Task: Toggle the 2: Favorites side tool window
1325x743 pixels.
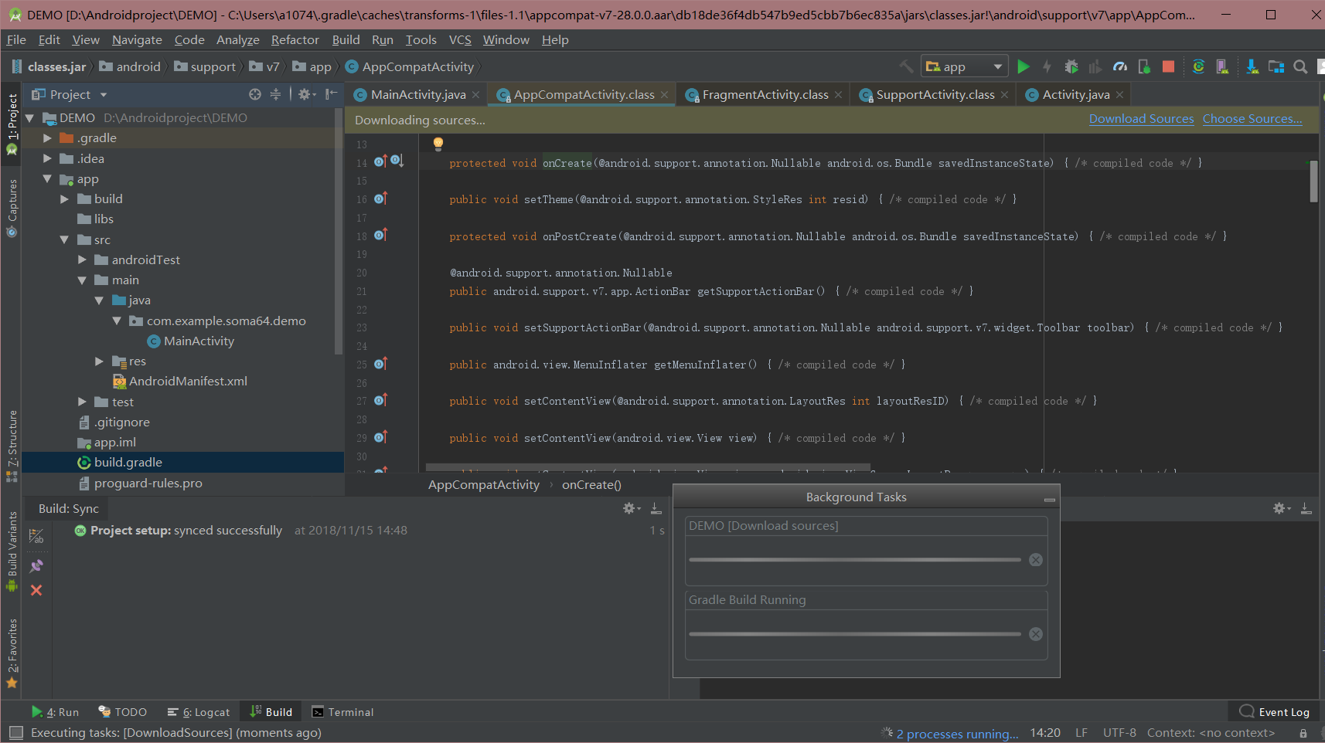Action: click(12, 653)
